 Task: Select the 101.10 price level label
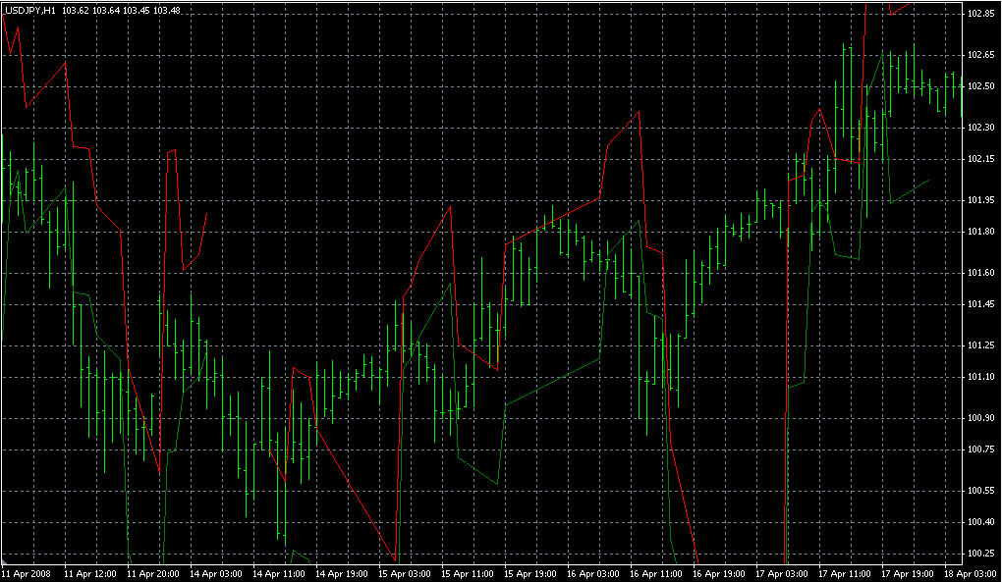pos(981,377)
